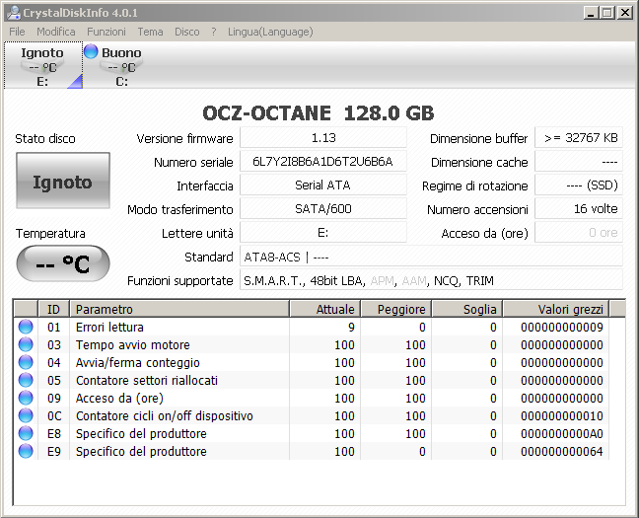
Task: Click the status orb for Tempo avvio motore
Action: [26, 345]
